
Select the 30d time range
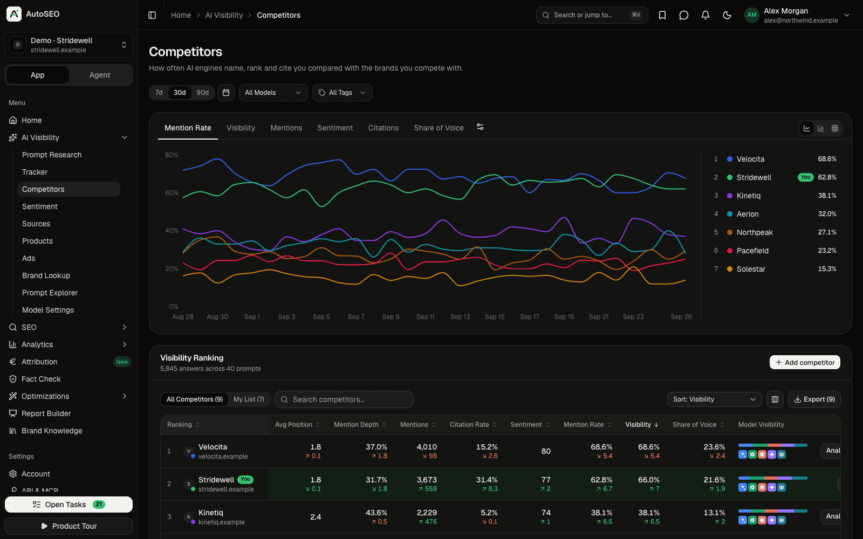coord(180,93)
